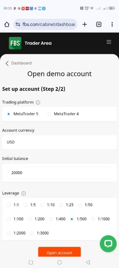Choose 1:1000 leverage
The height and width of the screenshot is (268, 119).
click(101, 219)
